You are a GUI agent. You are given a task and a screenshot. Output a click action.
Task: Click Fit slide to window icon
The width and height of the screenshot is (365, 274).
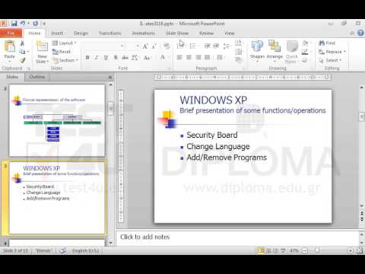[x=360, y=250]
